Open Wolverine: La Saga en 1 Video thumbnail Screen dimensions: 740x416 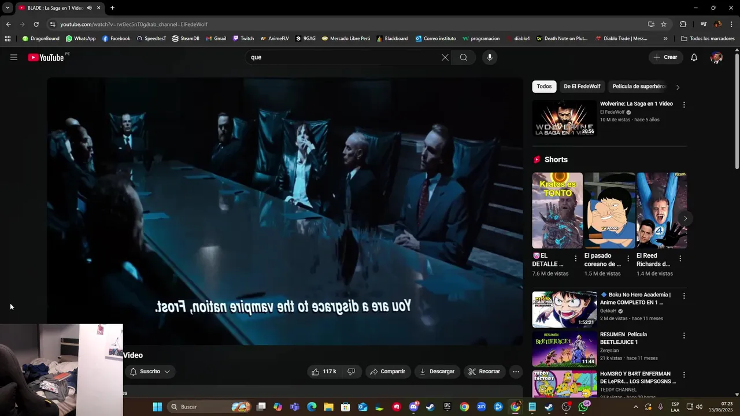564,118
